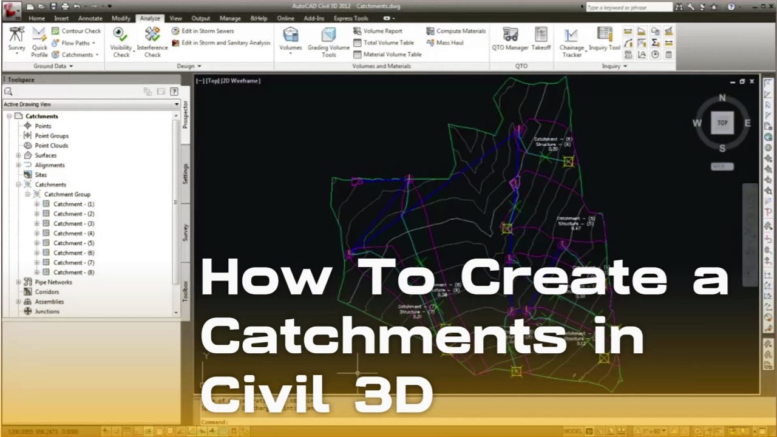Select Catchment - (5) in the tree
Image resolution: width=777 pixels, height=437 pixels.
(x=73, y=243)
